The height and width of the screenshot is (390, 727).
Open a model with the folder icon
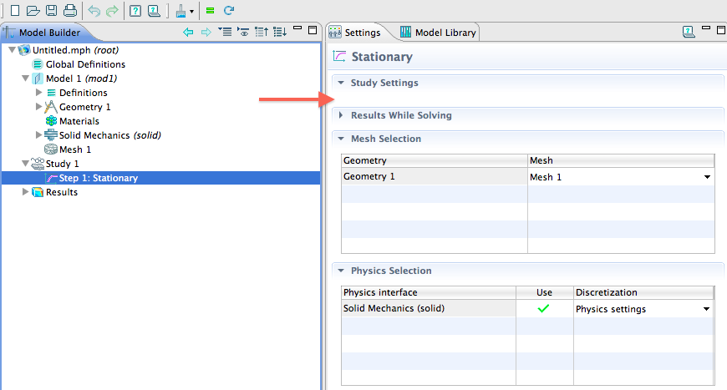pos(33,11)
